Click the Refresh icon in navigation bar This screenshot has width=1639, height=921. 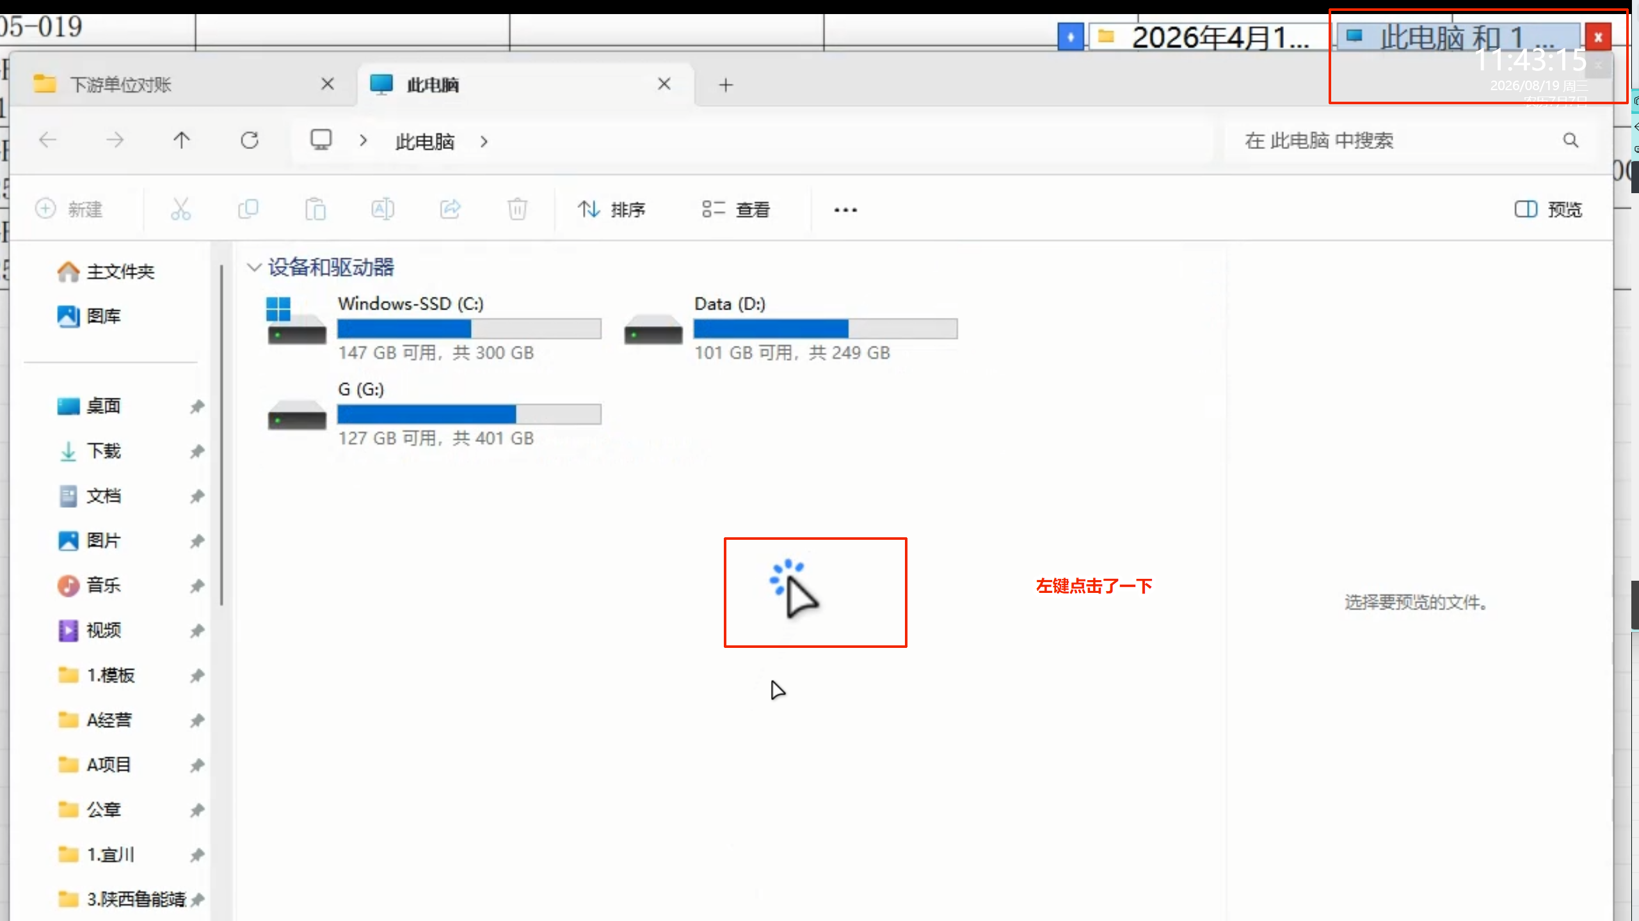(x=250, y=140)
